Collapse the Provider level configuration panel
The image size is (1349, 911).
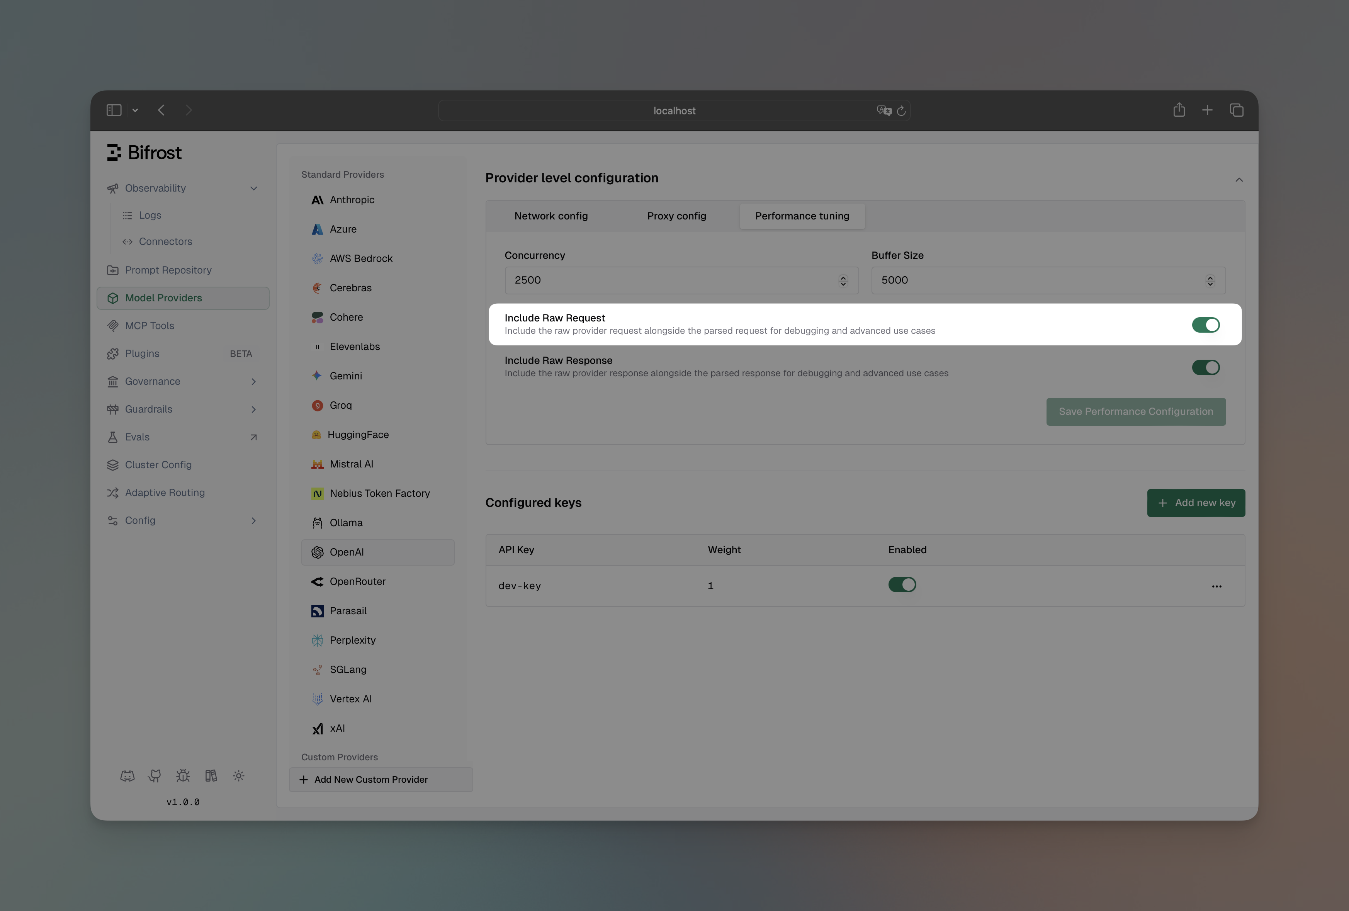click(x=1239, y=180)
